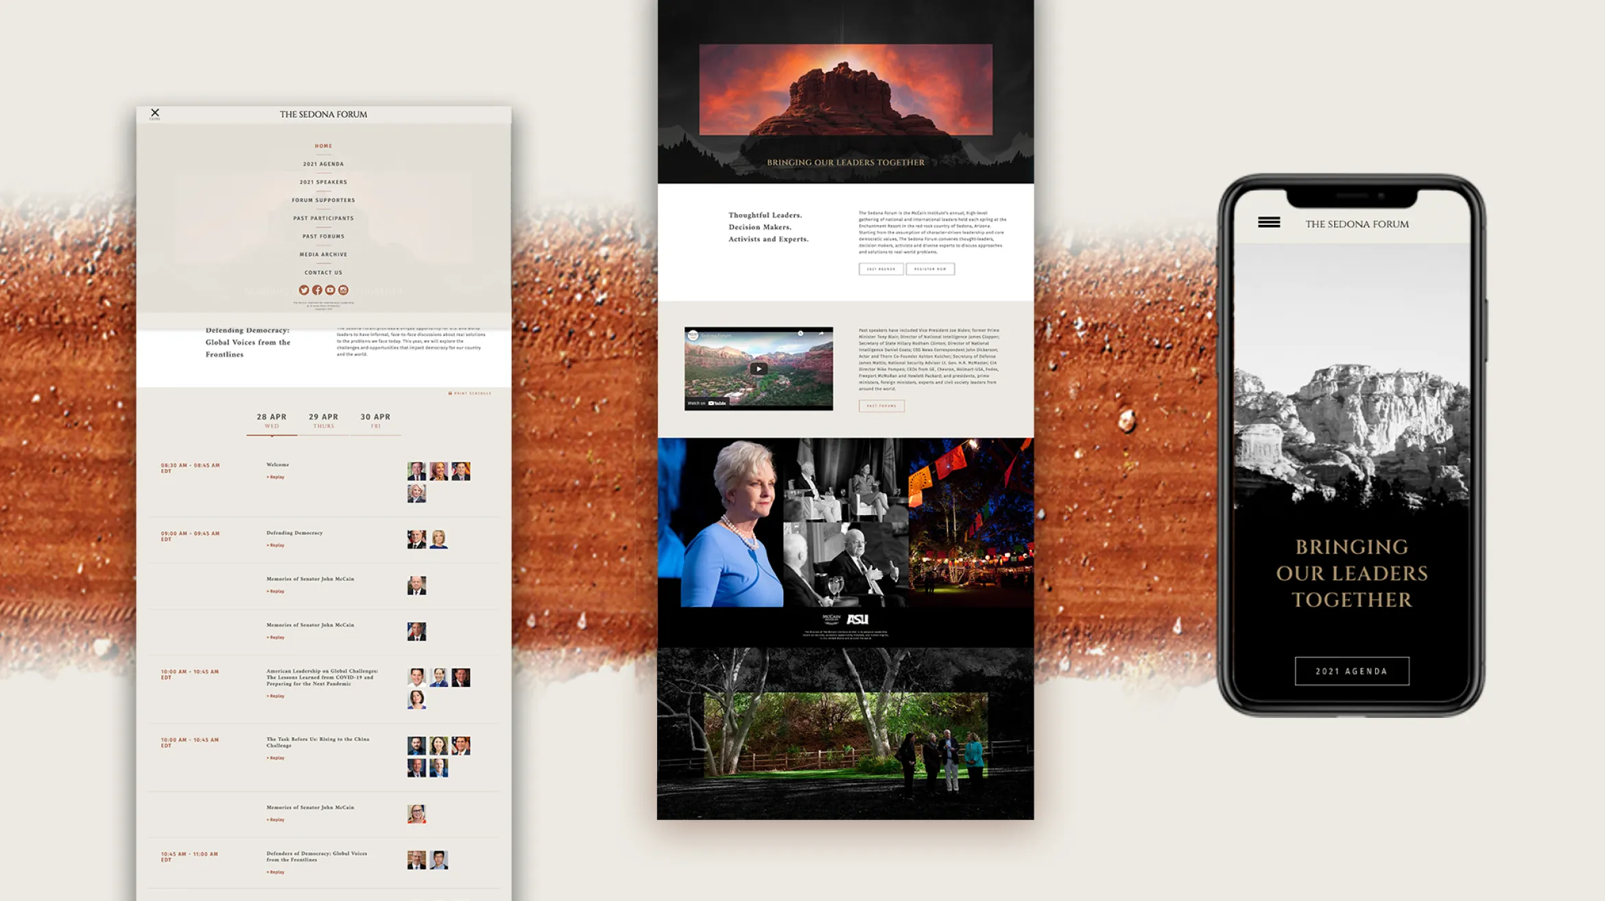Expand the China Challenge session replay
The width and height of the screenshot is (1605, 901).
pyautogui.click(x=276, y=758)
